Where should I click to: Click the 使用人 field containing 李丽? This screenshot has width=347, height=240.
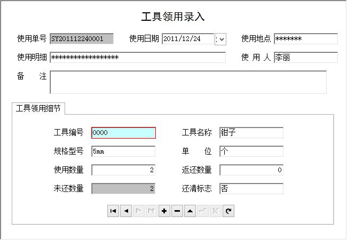tap(306, 58)
